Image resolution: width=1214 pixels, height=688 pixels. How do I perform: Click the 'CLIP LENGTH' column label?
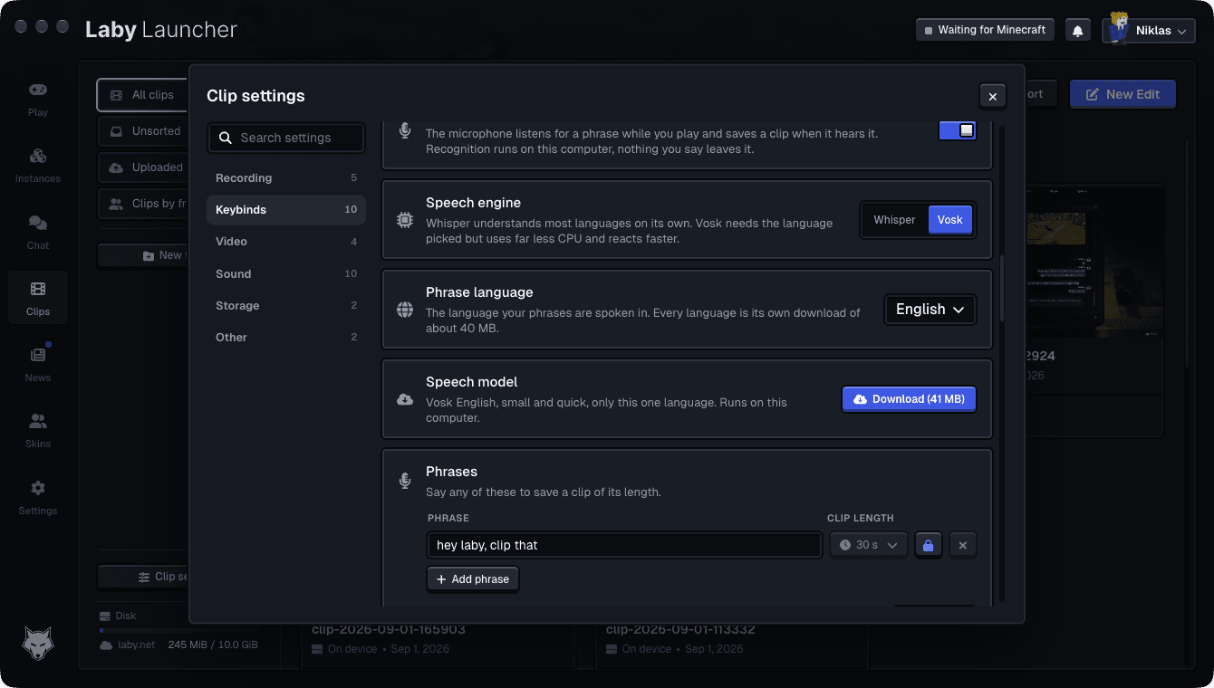(x=861, y=519)
